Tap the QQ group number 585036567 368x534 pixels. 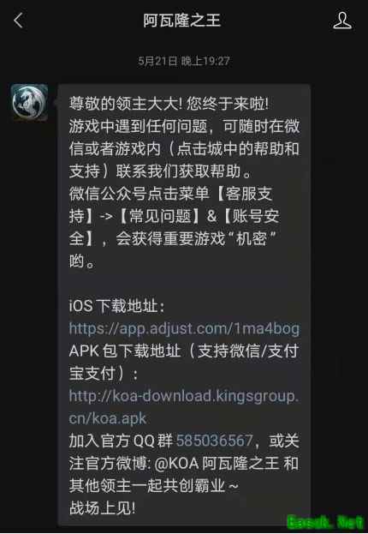[x=215, y=441]
